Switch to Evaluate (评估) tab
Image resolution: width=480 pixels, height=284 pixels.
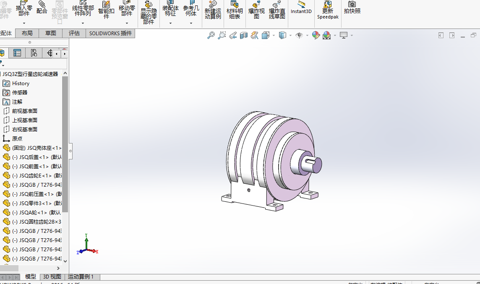[x=74, y=33]
